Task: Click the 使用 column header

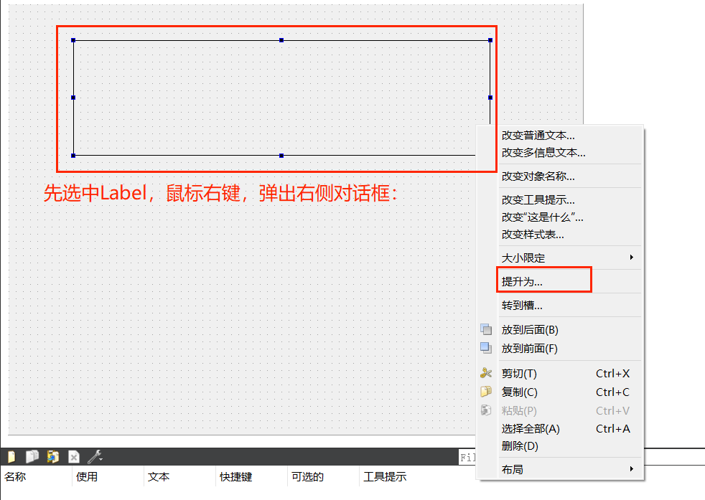Action: 108,476
